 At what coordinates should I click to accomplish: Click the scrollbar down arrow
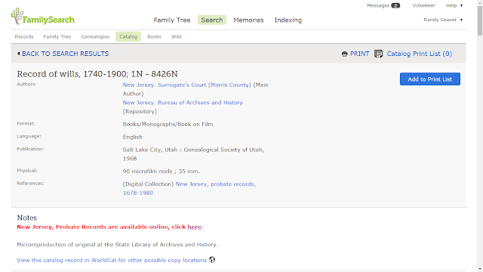(480, 269)
